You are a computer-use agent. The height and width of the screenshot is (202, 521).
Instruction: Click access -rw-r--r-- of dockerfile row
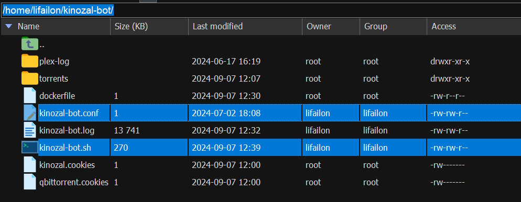click(447, 96)
